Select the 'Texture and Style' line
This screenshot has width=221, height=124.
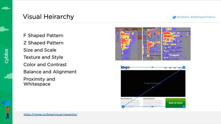pyautogui.click(x=43, y=57)
